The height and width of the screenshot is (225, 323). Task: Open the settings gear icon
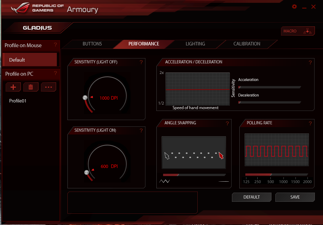point(294,7)
